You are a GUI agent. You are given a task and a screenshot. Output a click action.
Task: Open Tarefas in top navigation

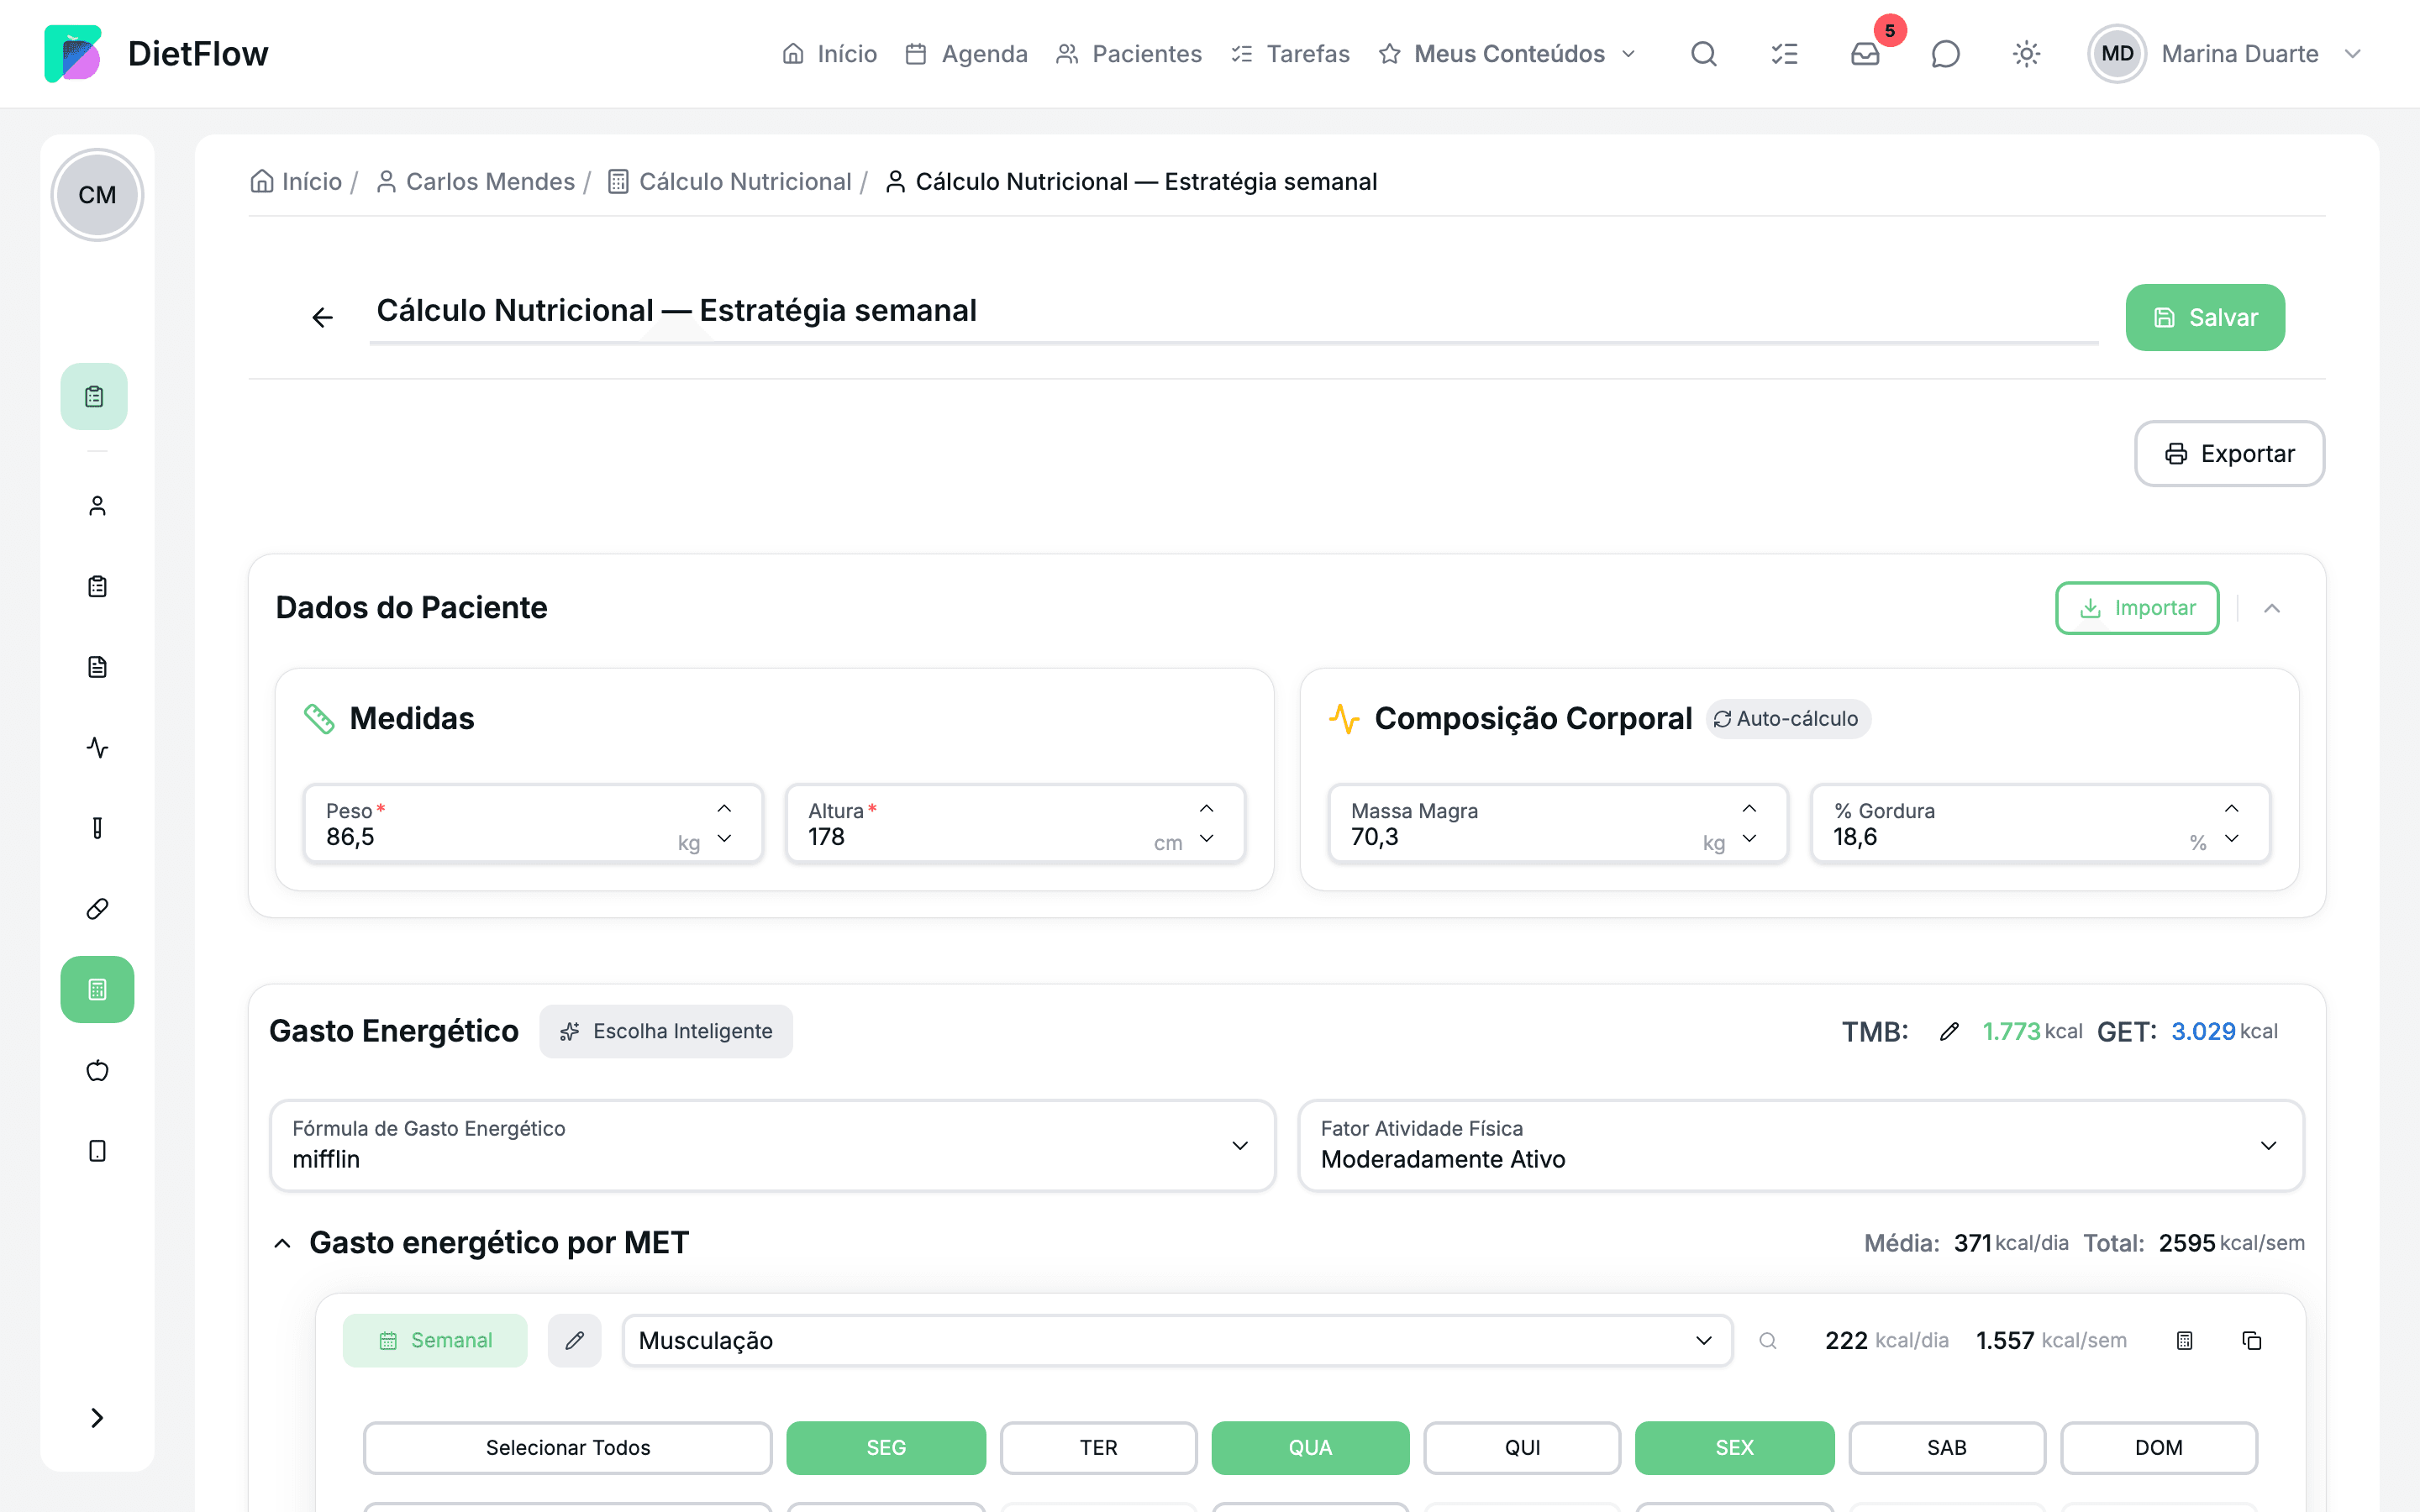[1290, 54]
